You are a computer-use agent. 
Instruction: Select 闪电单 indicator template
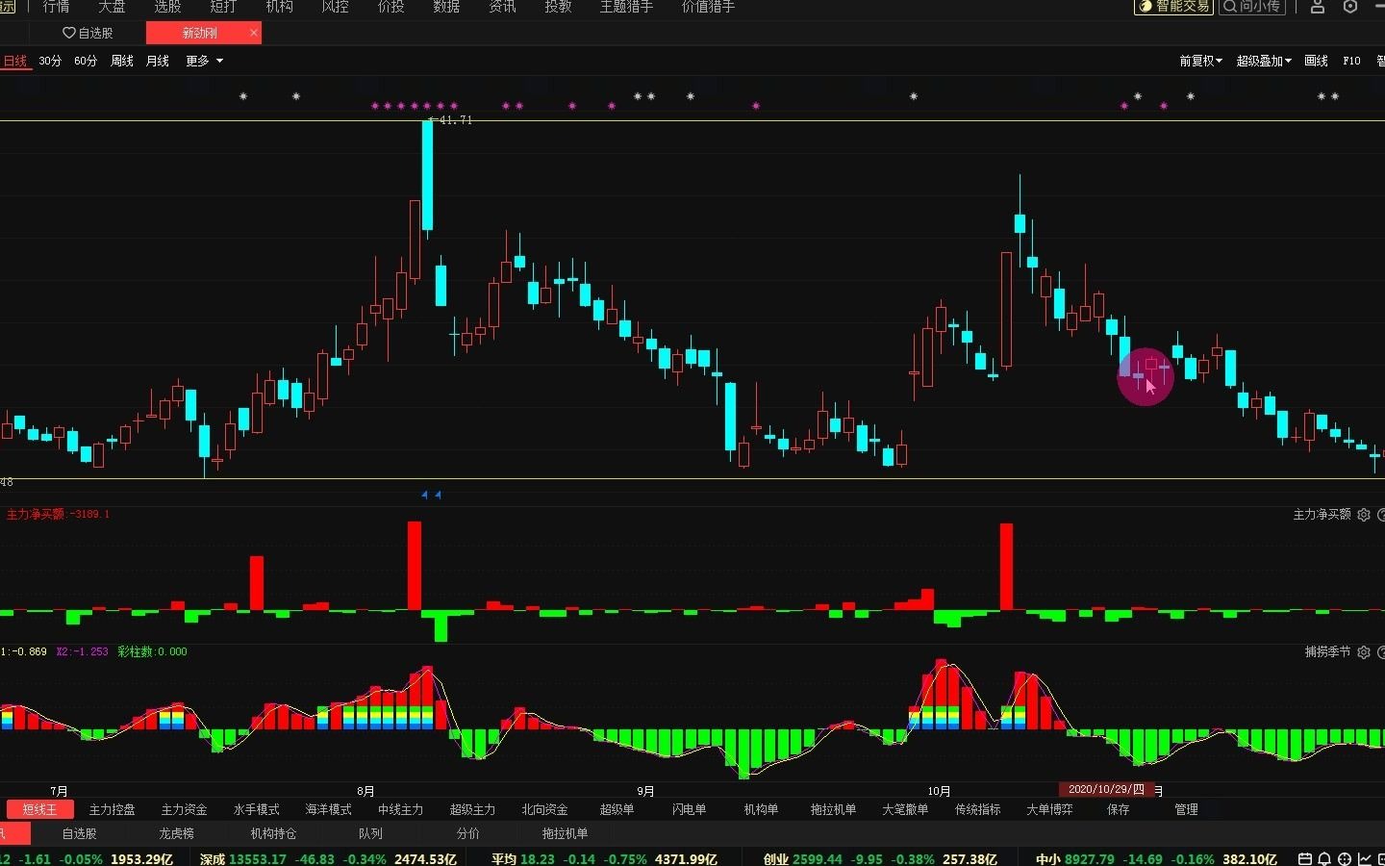pos(689,809)
